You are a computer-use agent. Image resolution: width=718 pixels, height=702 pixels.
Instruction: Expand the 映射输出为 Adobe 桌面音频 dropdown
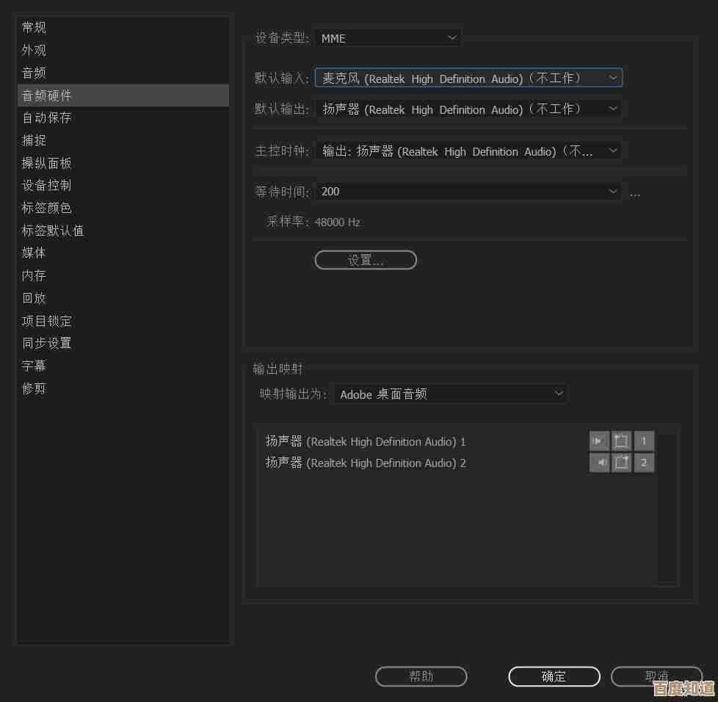(x=450, y=394)
